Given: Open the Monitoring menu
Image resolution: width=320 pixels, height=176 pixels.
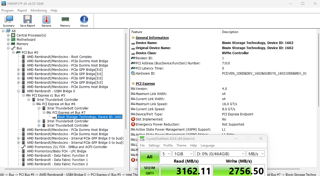Looking at the screenshot, I should pyautogui.click(x=38, y=10).
